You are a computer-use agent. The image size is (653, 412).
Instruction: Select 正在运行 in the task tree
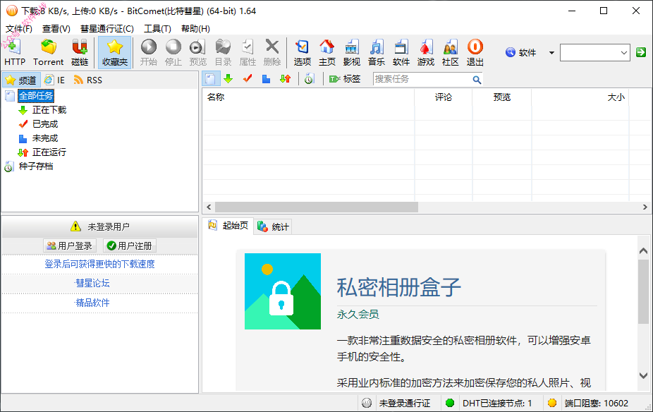point(49,152)
